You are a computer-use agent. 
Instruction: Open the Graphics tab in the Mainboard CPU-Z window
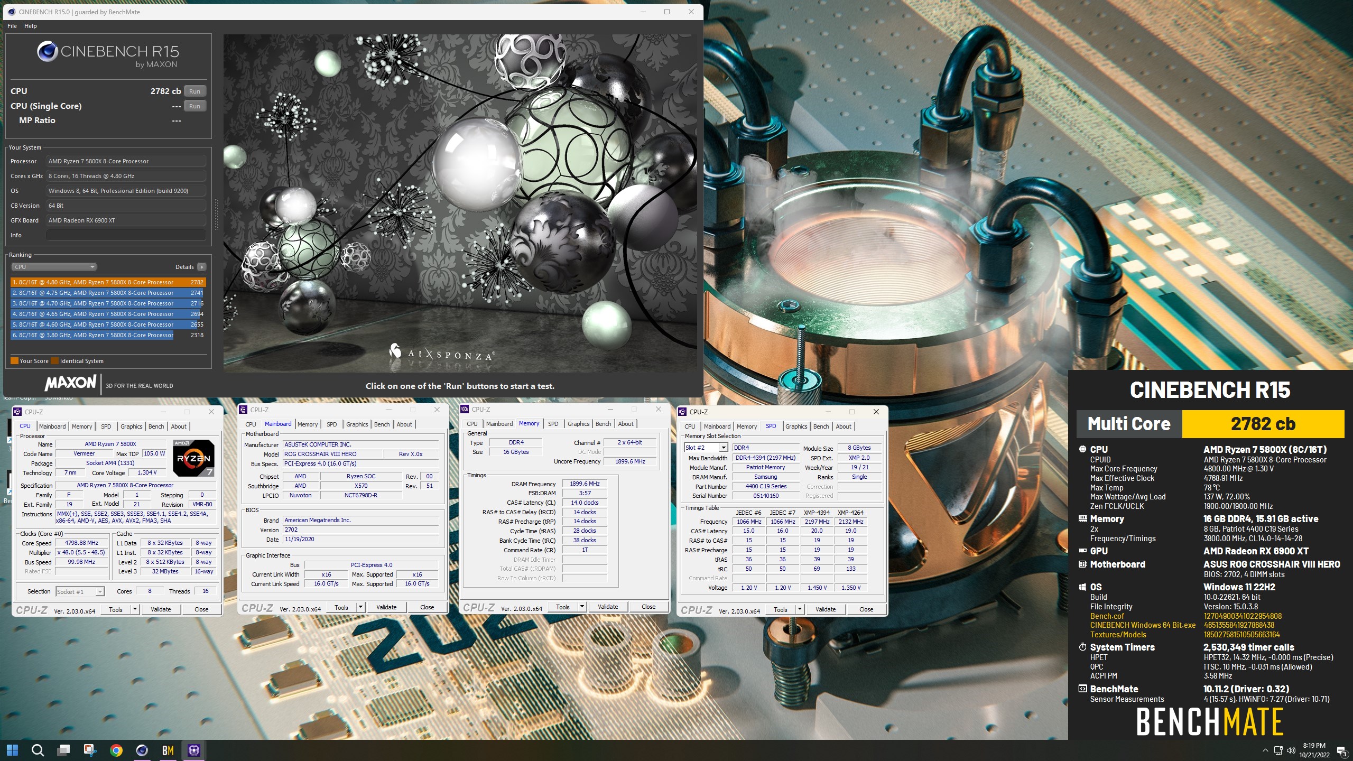(357, 424)
